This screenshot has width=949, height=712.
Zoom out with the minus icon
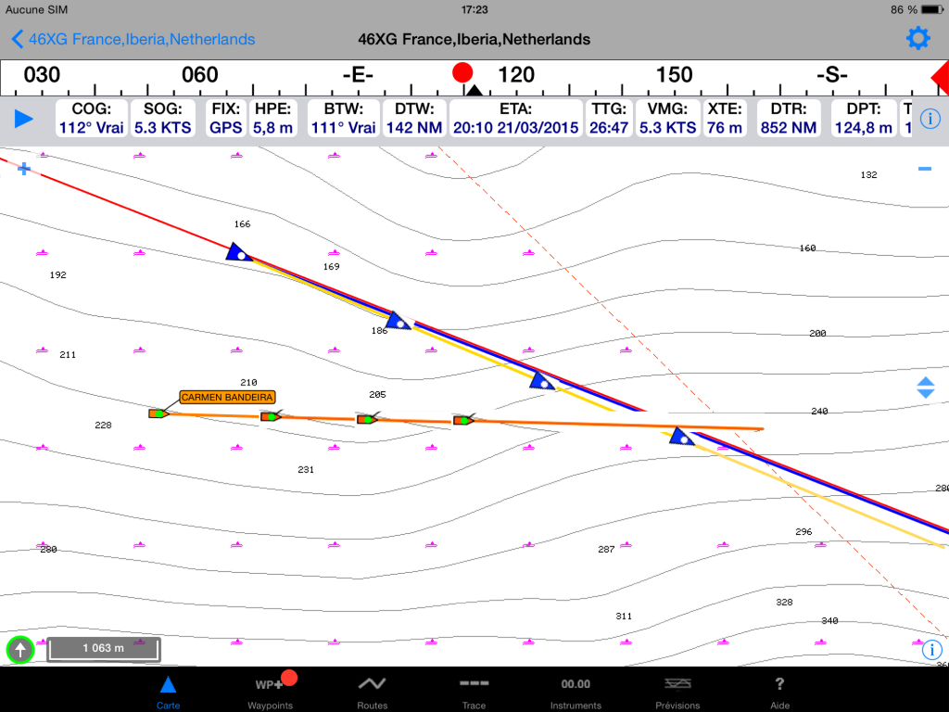924,169
